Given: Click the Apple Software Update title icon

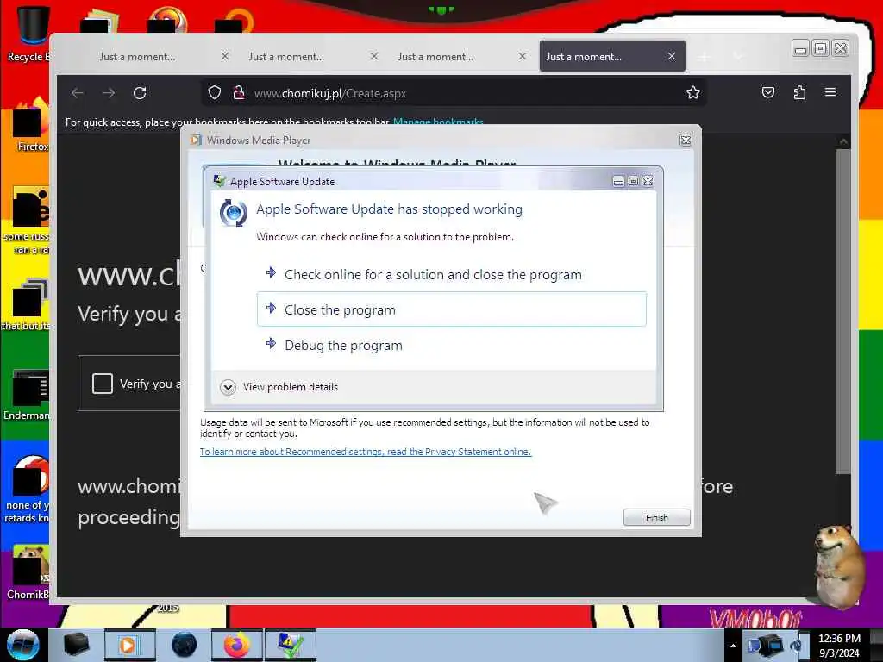Looking at the screenshot, I should pos(219,181).
